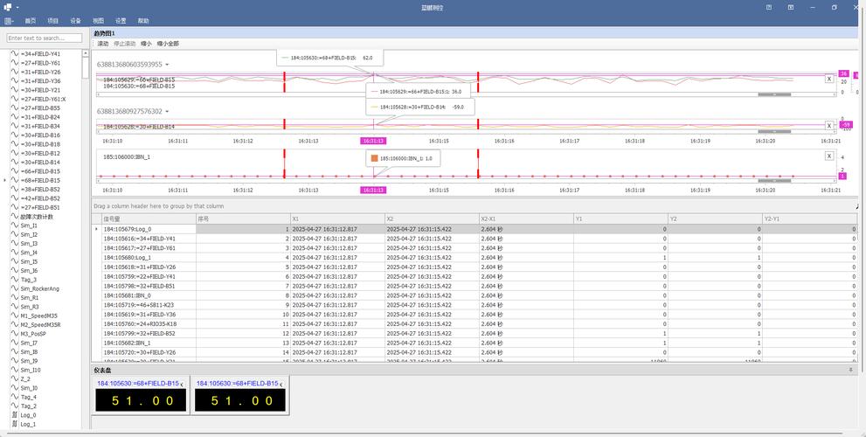Click scrollbar thumb of the IBN_1 chart

point(774,181)
